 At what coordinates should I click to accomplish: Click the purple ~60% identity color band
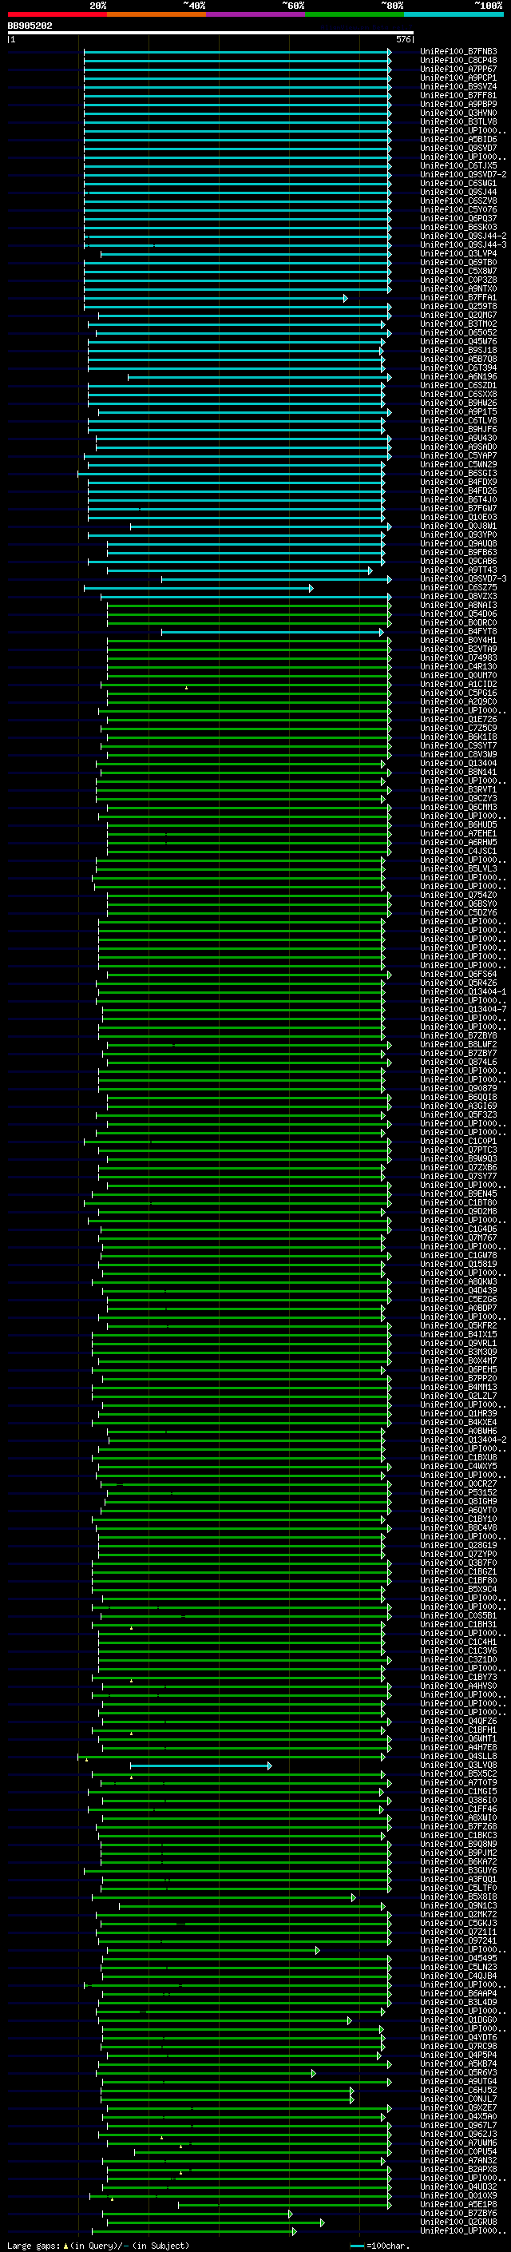pyautogui.click(x=256, y=14)
